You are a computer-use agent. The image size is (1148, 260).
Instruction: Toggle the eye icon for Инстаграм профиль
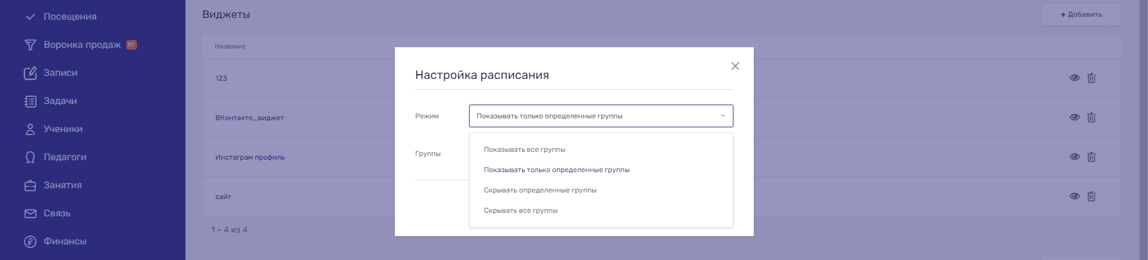tap(1074, 157)
